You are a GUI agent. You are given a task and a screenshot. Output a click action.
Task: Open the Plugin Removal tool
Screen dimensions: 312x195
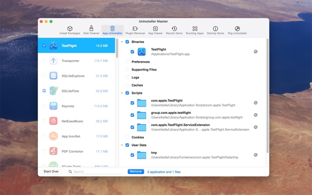[x=135, y=30]
